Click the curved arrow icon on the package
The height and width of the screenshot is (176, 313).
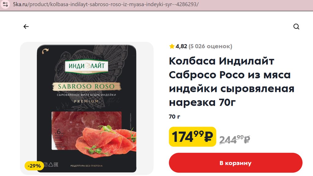pyautogui.click(x=45, y=51)
